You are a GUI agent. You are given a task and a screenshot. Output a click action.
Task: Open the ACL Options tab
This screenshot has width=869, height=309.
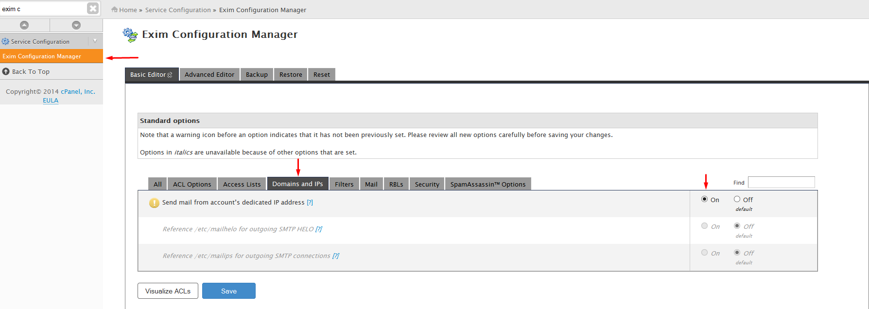pyautogui.click(x=192, y=184)
